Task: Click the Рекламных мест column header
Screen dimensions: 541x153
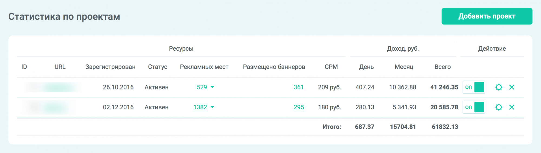Action: click(x=204, y=67)
